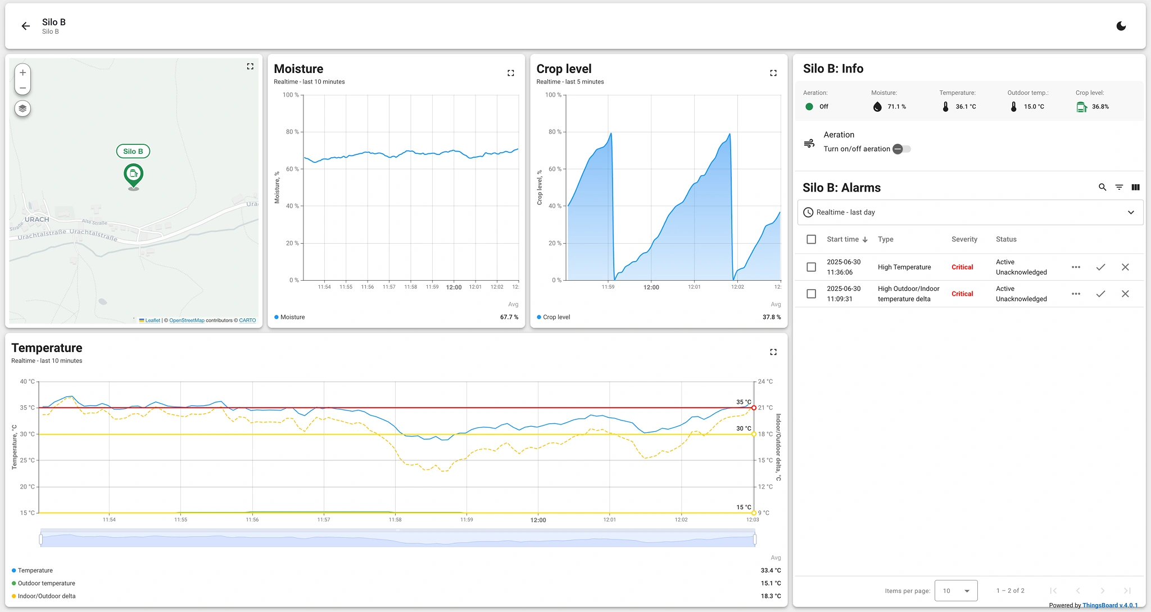Screen dimensions: 1151x612
Task: Open the alarms column display settings
Action: 1136,187
